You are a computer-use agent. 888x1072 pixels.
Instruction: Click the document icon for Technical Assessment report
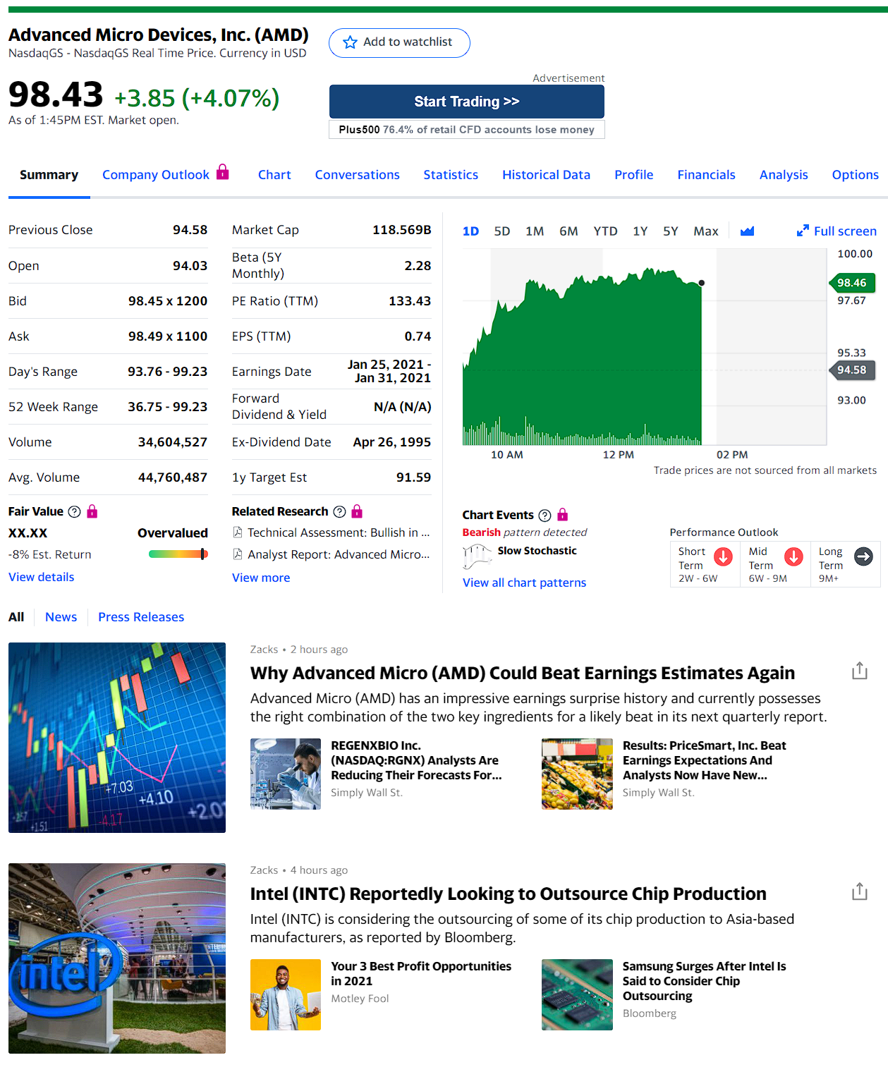coord(238,532)
